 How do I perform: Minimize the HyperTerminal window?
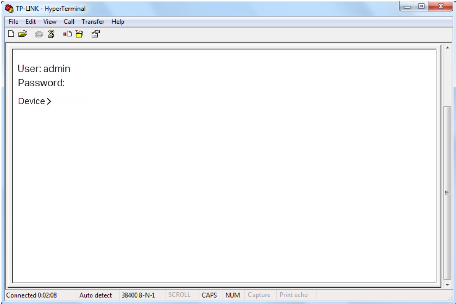[x=407, y=6]
